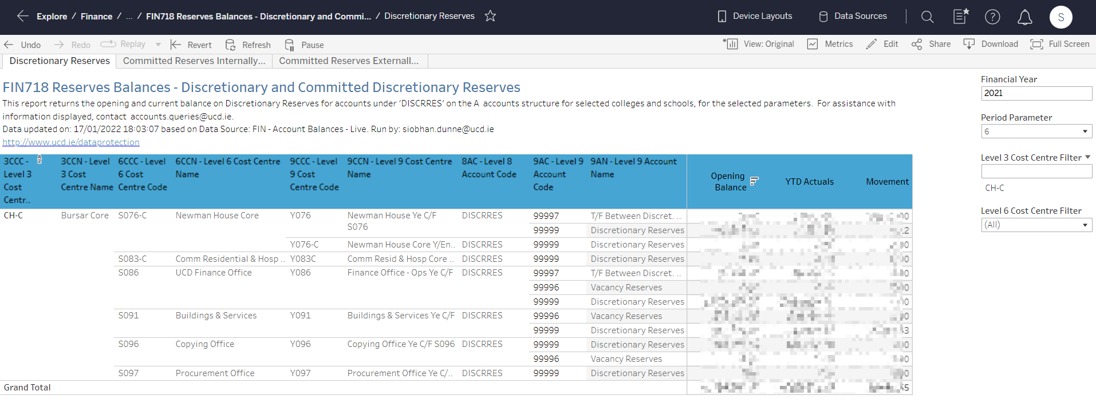Click the Financial Year input field
Screen dimensions: 1096x411
[x=1036, y=93]
